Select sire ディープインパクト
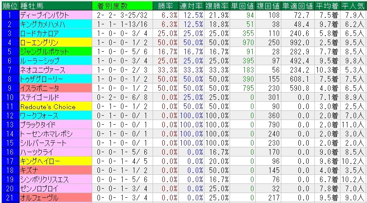The image size is (367, 203). (56, 16)
